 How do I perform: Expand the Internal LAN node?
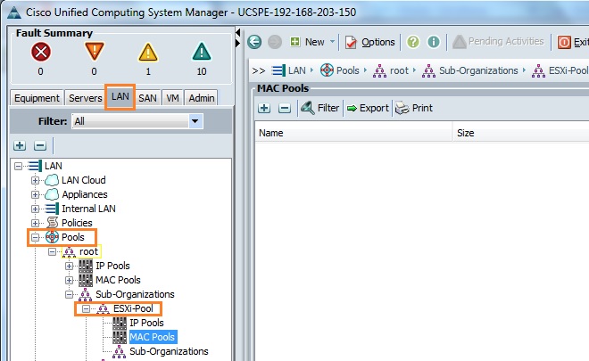pyautogui.click(x=35, y=209)
